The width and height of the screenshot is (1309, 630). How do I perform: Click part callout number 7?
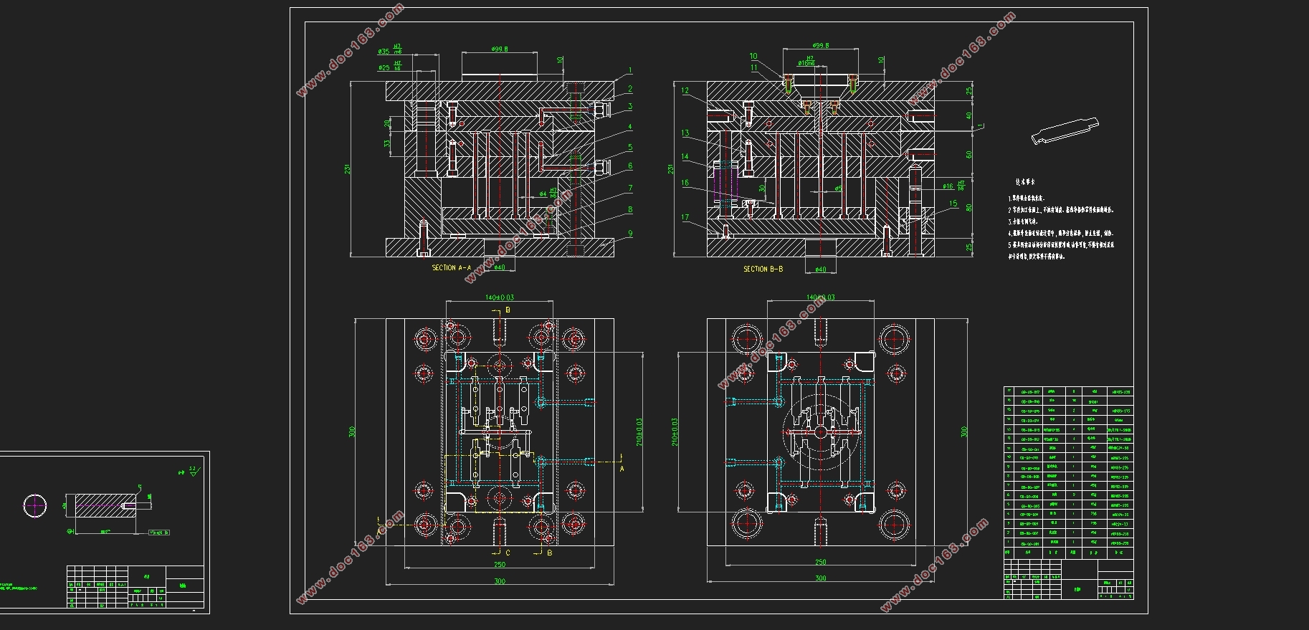pos(629,188)
